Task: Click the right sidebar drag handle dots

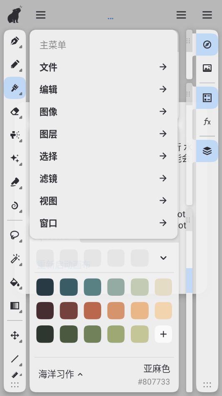Action: coord(207,385)
